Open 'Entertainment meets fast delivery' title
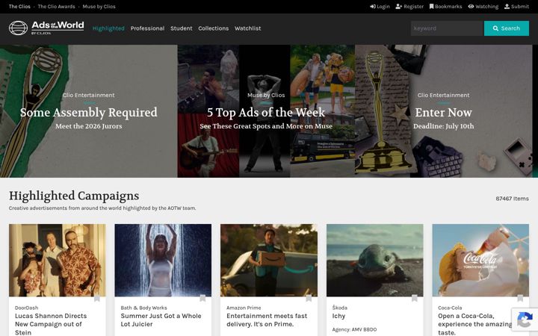The image size is (538, 336). 267,320
